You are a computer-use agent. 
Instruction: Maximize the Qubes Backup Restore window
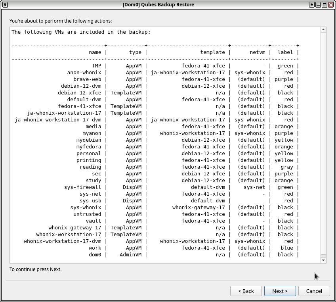click(x=325, y=4)
